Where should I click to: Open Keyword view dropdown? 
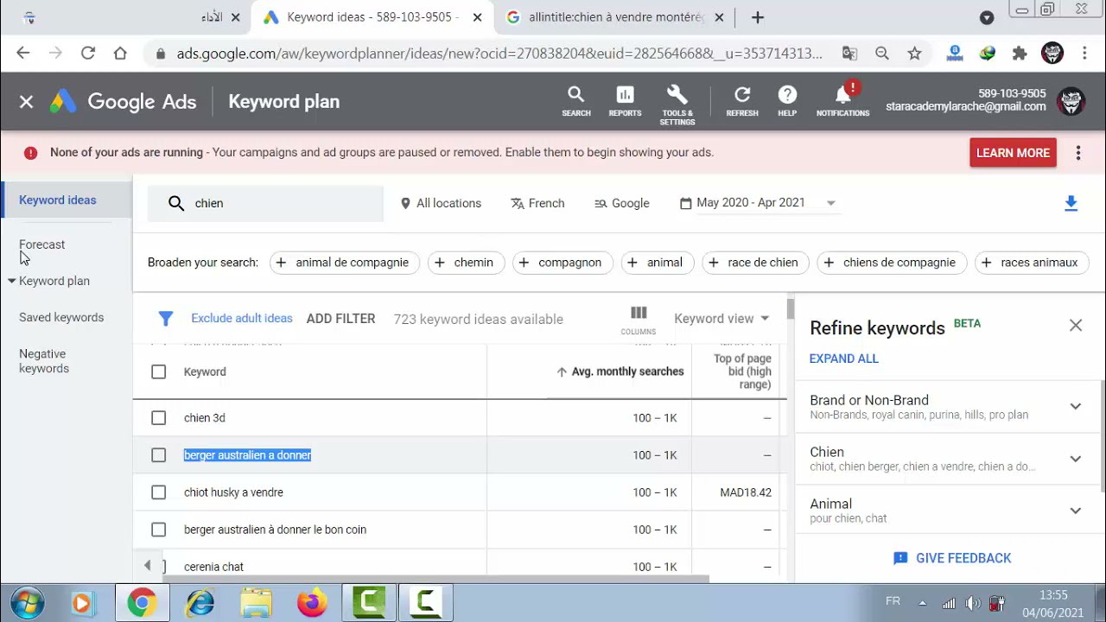pyautogui.click(x=721, y=319)
